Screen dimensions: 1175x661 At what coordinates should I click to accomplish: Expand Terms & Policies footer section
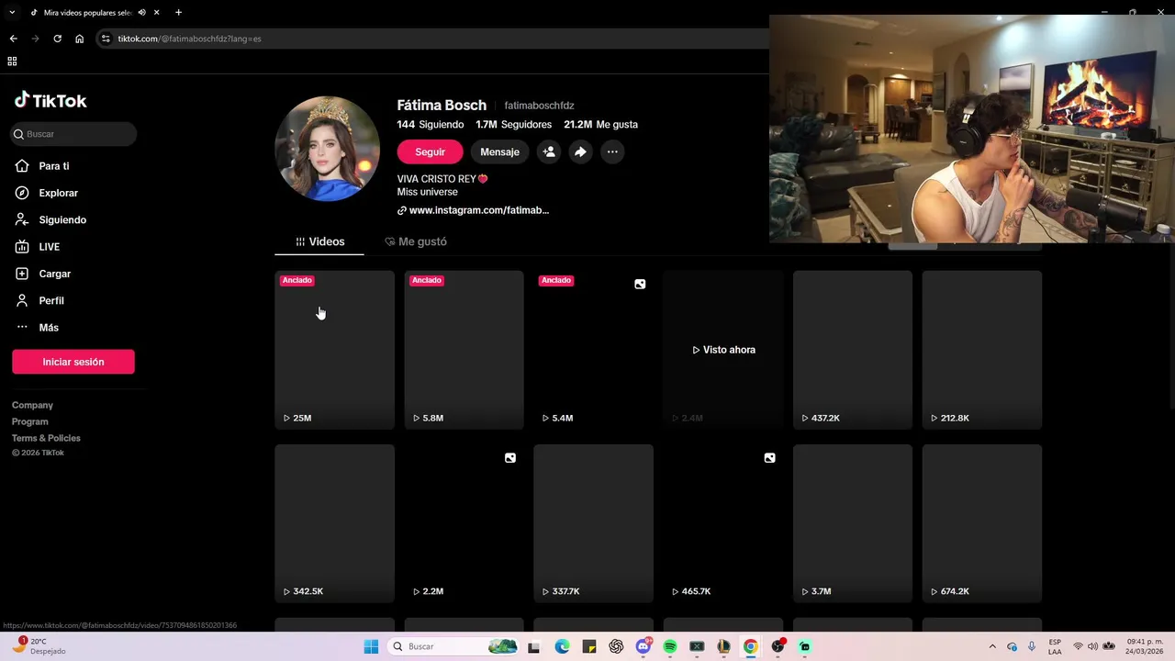pyautogui.click(x=46, y=438)
